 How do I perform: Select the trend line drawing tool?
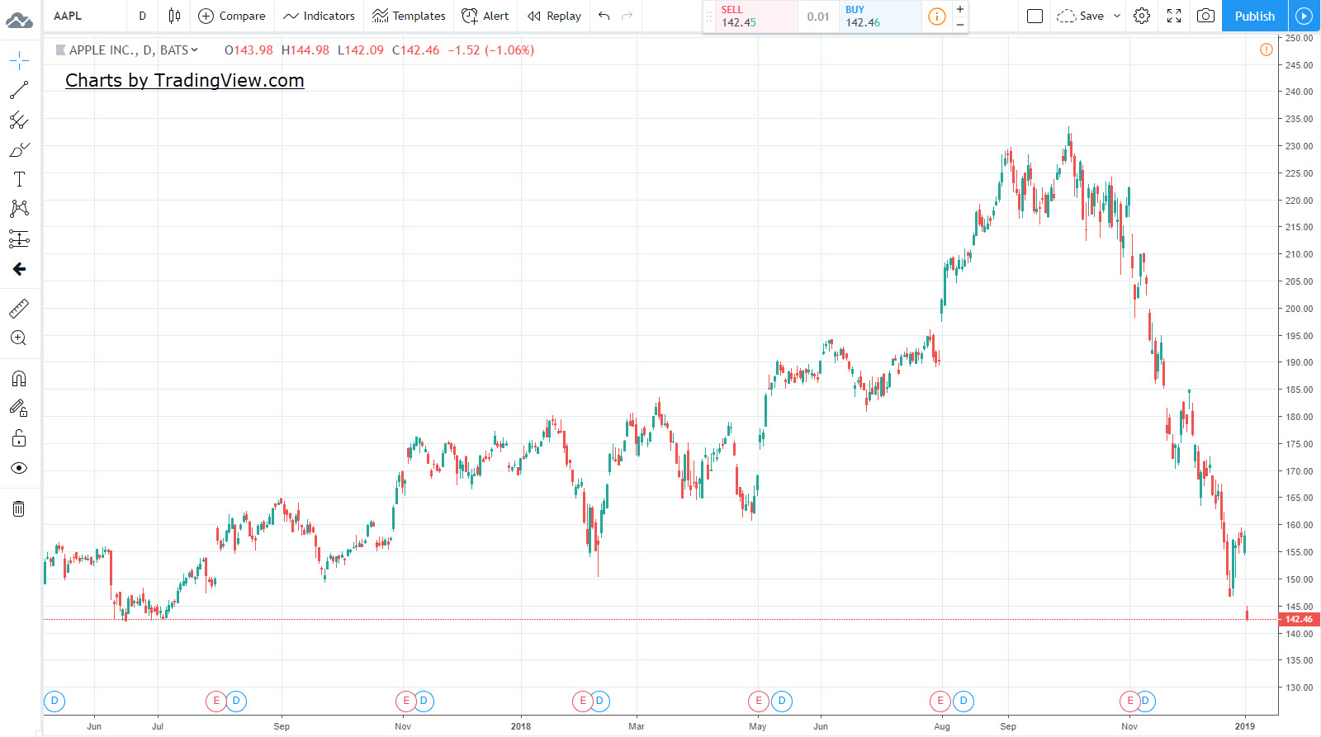[19, 90]
